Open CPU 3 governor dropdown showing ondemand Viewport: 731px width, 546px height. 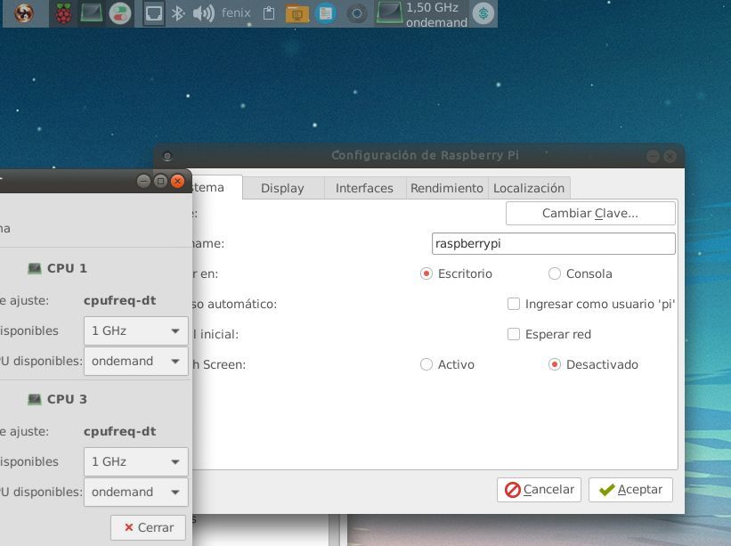coord(136,493)
